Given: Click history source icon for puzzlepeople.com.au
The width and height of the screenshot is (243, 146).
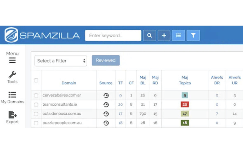Looking at the screenshot, I should tap(106, 123).
